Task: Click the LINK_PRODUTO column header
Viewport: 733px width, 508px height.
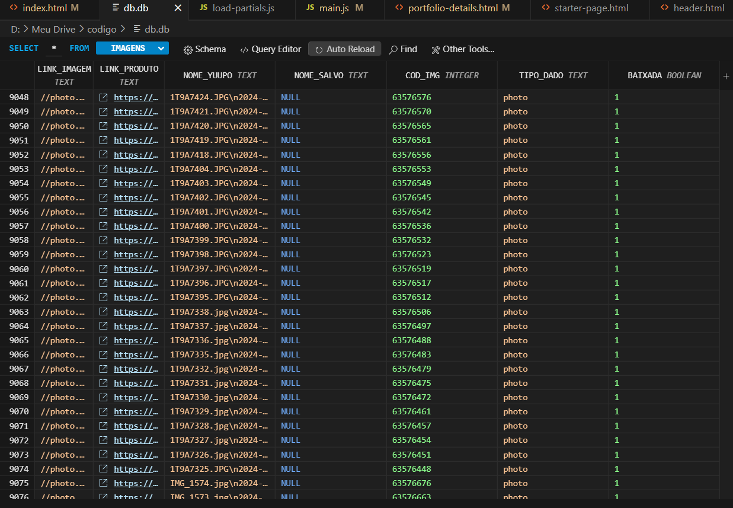Action: [129, 75]
